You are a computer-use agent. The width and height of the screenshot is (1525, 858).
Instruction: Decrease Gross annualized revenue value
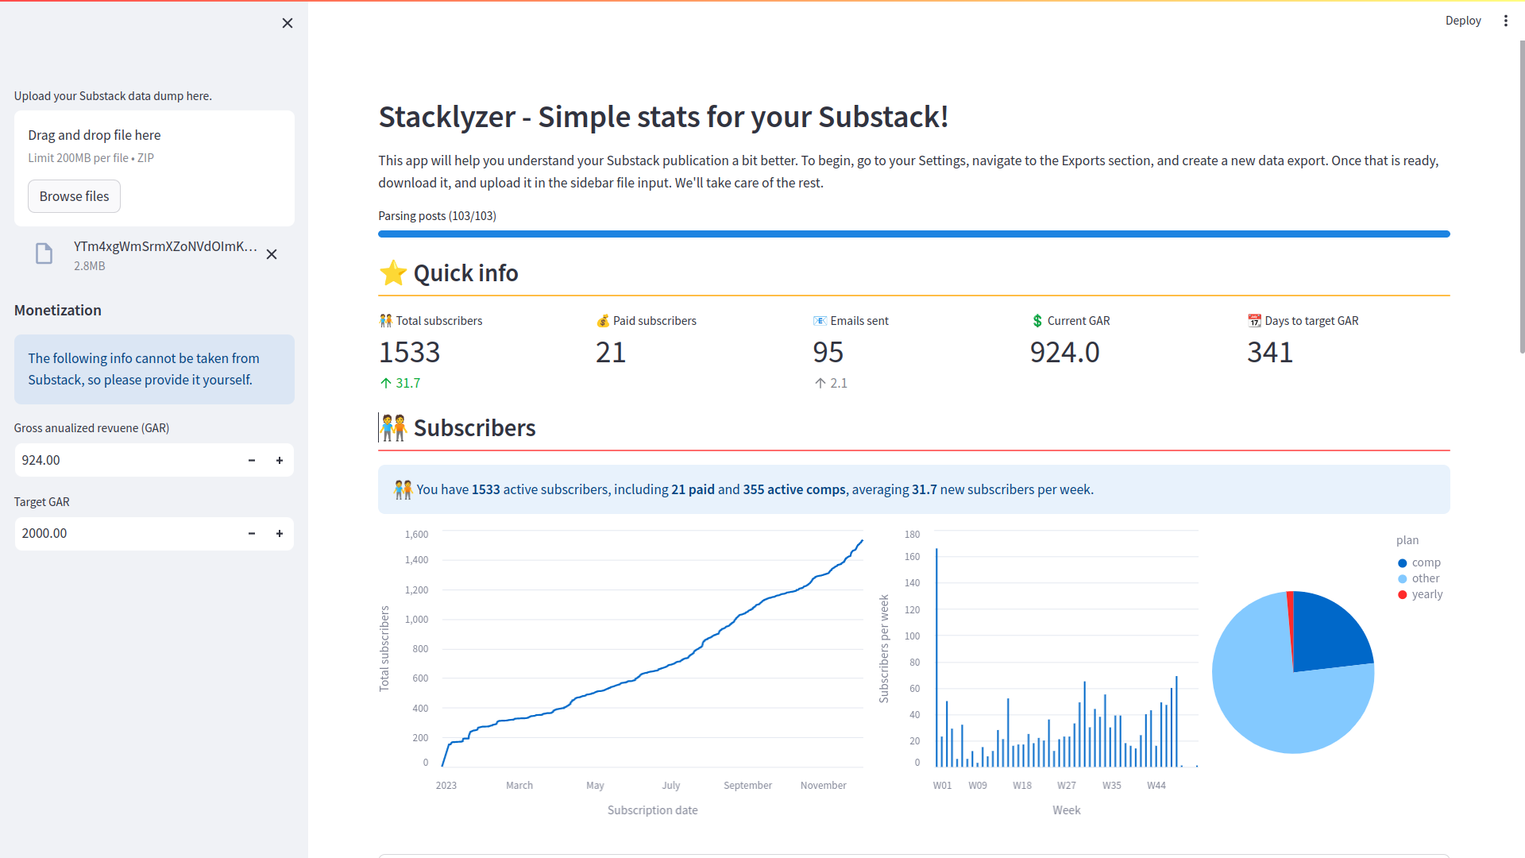click(x=252, y=461)
